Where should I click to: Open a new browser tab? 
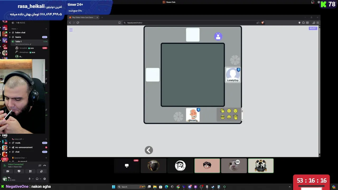pos(102,17)
